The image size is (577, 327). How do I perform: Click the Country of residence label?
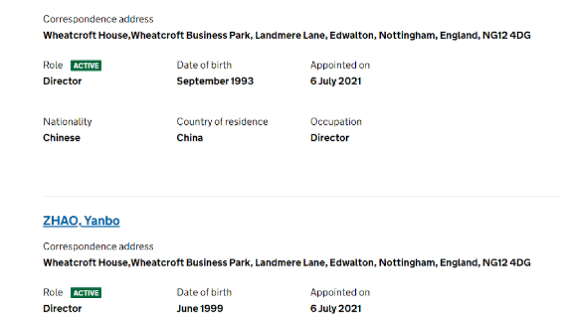tap(222, 122)
